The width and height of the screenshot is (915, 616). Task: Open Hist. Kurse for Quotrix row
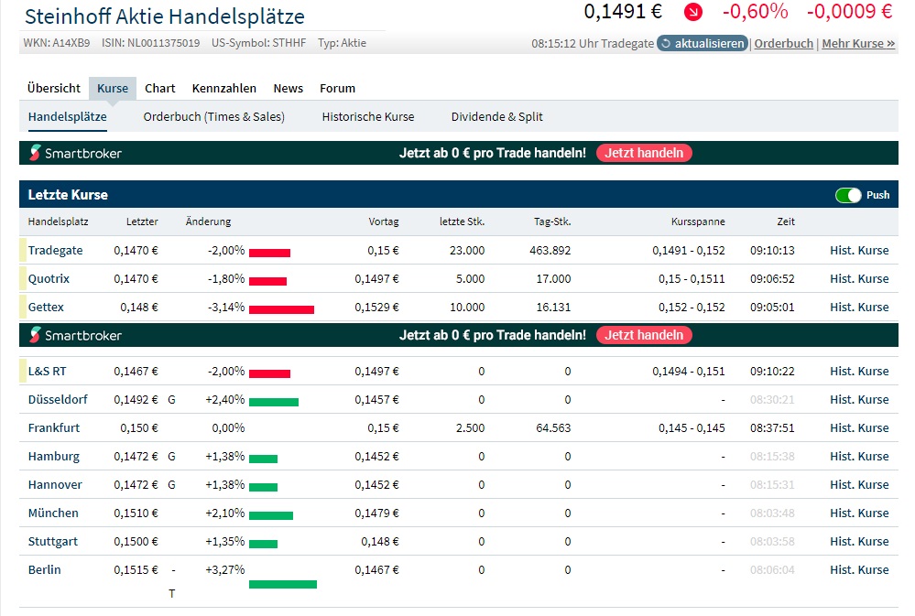(x=859, y=279)
